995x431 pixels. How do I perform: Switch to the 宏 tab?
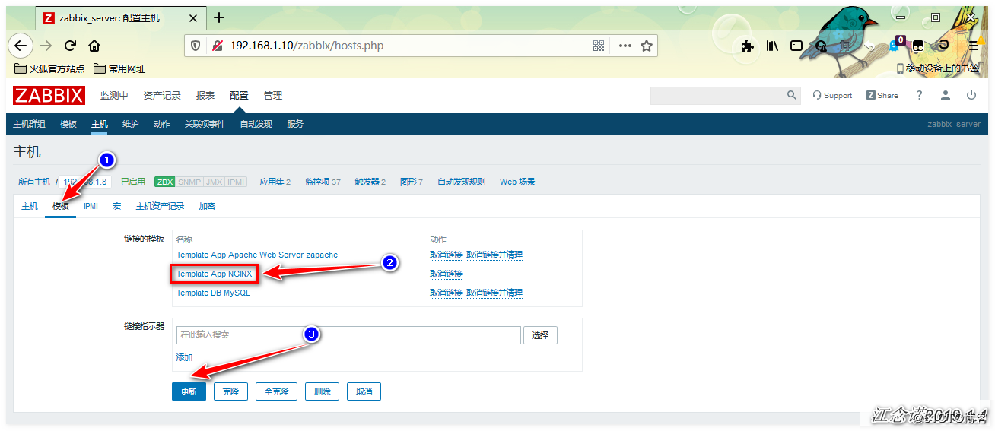117,206
